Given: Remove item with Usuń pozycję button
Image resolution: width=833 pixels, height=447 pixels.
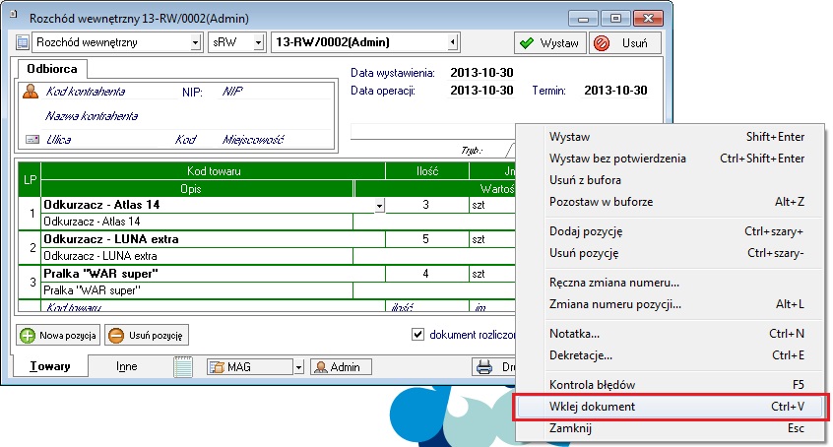Looking at the screenshot, I should (146, 336).
